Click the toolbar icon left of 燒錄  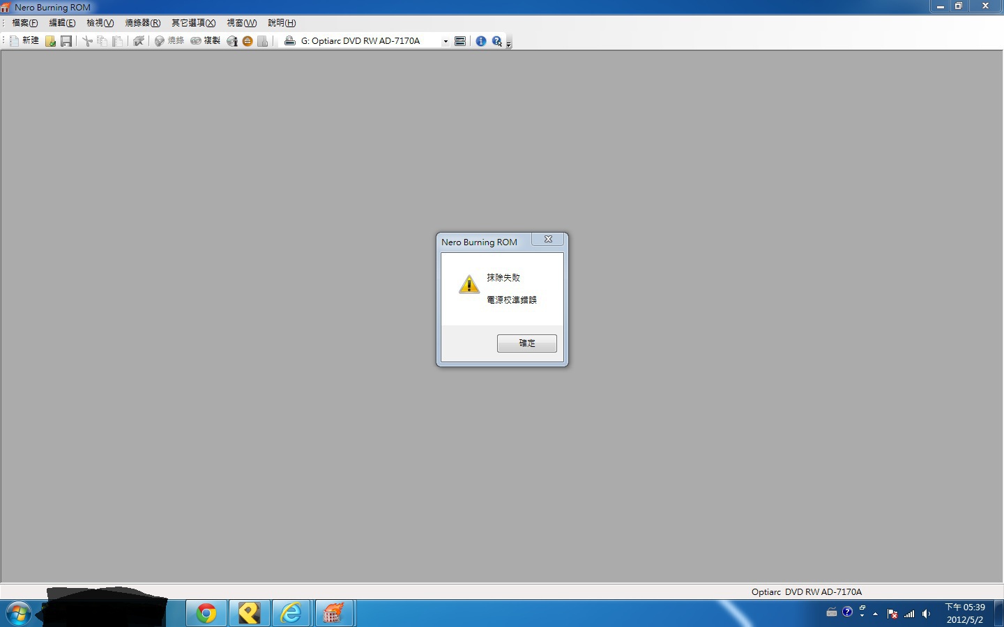pyautogui.click(x=138, y=41)
